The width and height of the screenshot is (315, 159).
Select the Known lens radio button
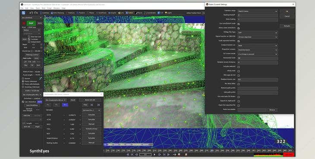pyautogui.click(x=23, y=78)
